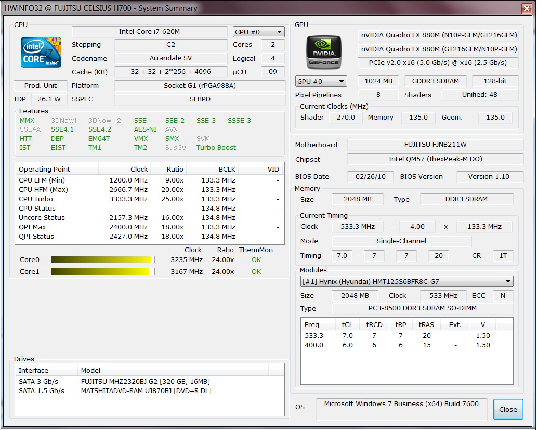This screenshot has height=430, width=538.
Task: Click the VMX feature label
Action: point(141,139)
